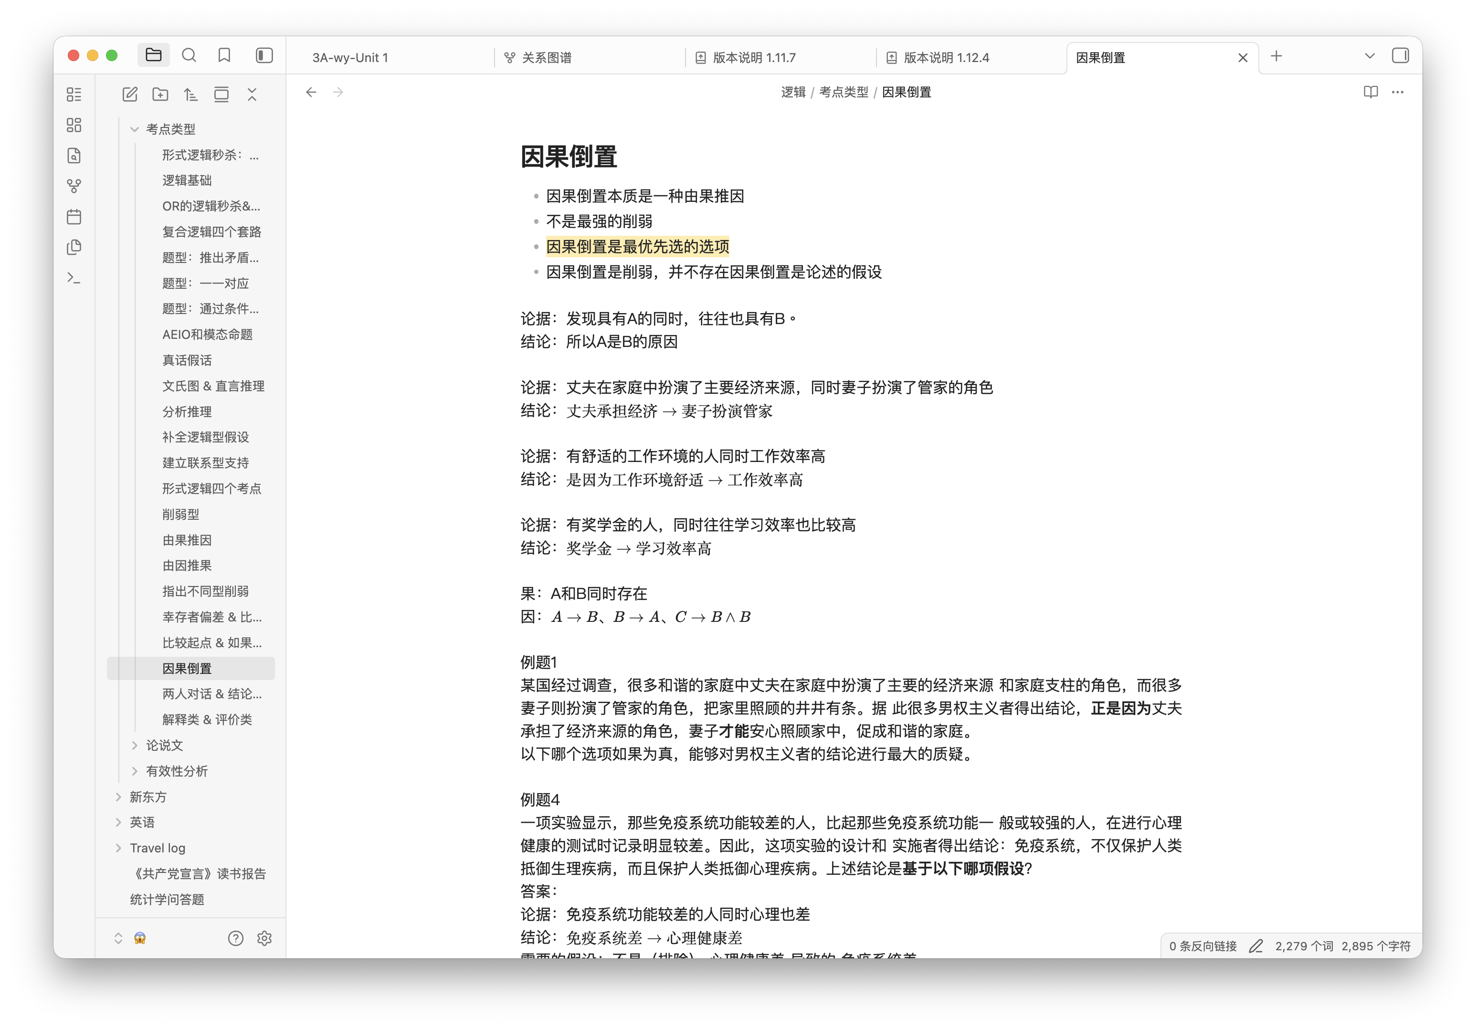Viewport: 1476px width, 1029px height.
Task: Create a new note with the pencil icon
Action: coord(130,94)
